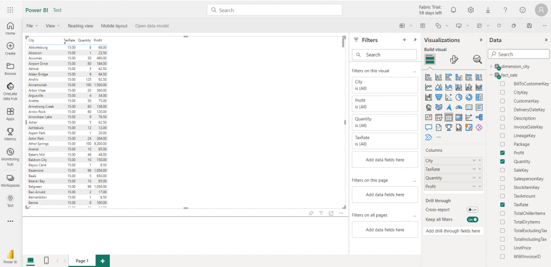Open the View menu
Viewport: 551px width, 267px height.
click(53, 26)
